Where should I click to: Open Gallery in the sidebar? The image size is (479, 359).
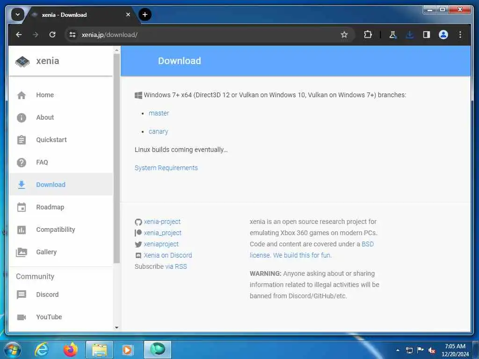tap(61, 252)
